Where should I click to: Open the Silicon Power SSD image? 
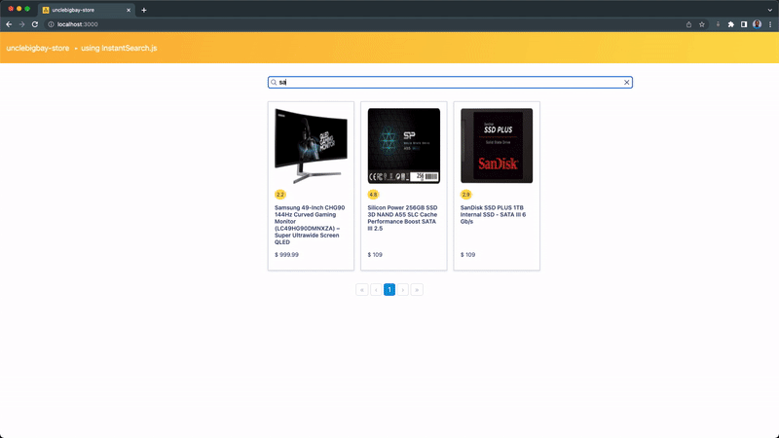(x=404, y=146)
